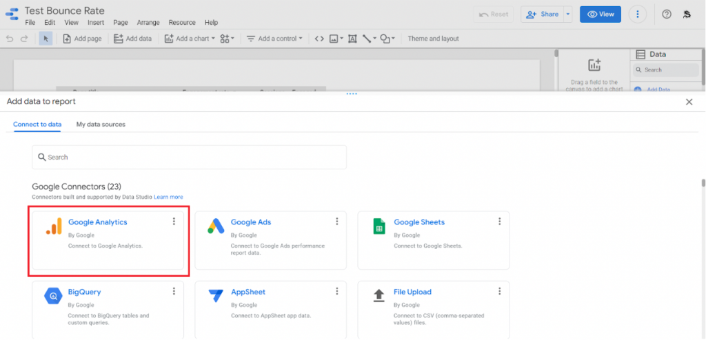Click the BigQuery hexagon icon
Screen dimensions: 706x340
pos(54,297)
